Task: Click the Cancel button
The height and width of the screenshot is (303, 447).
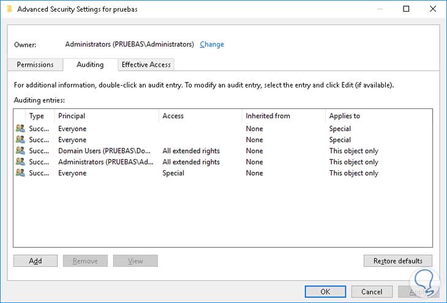Action: tap(372, 292)
